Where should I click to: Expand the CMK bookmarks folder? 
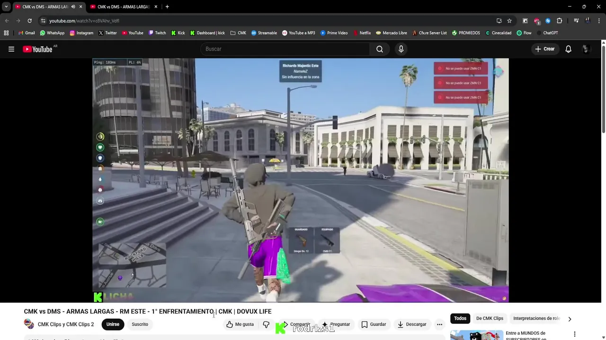(238, 33)
